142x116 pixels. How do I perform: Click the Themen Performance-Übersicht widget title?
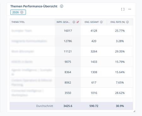click(34, 6)
